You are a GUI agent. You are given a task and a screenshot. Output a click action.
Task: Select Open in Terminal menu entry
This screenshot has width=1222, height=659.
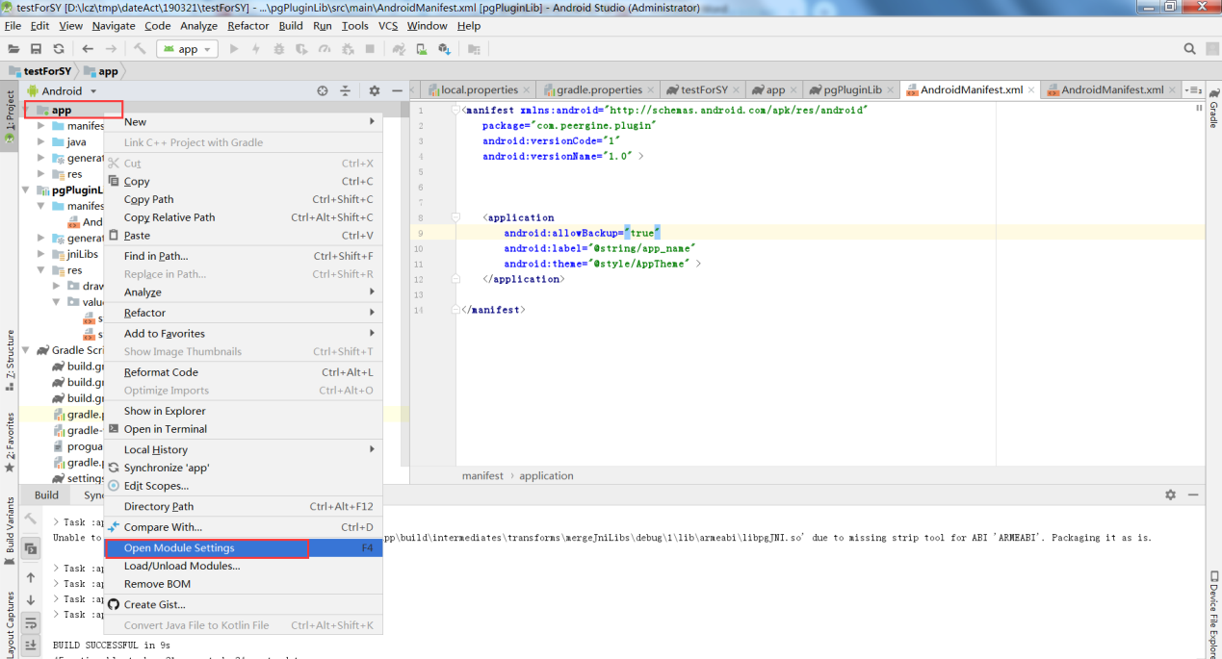[x=243, y=429]
